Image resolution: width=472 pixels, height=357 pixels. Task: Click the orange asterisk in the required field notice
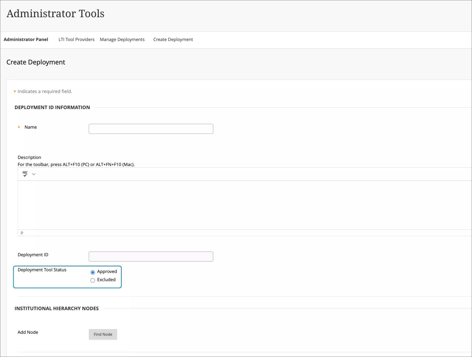(x=14, y=91)
